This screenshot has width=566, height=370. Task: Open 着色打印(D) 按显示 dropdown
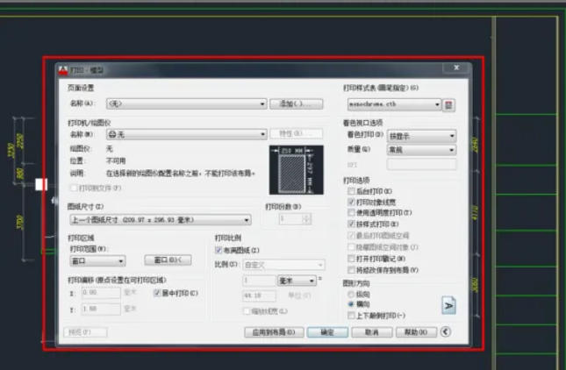click(x=421, y=136)
